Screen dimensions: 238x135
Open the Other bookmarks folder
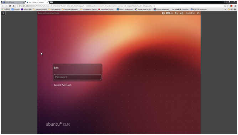pyautogui.click(x=232, y=9)
